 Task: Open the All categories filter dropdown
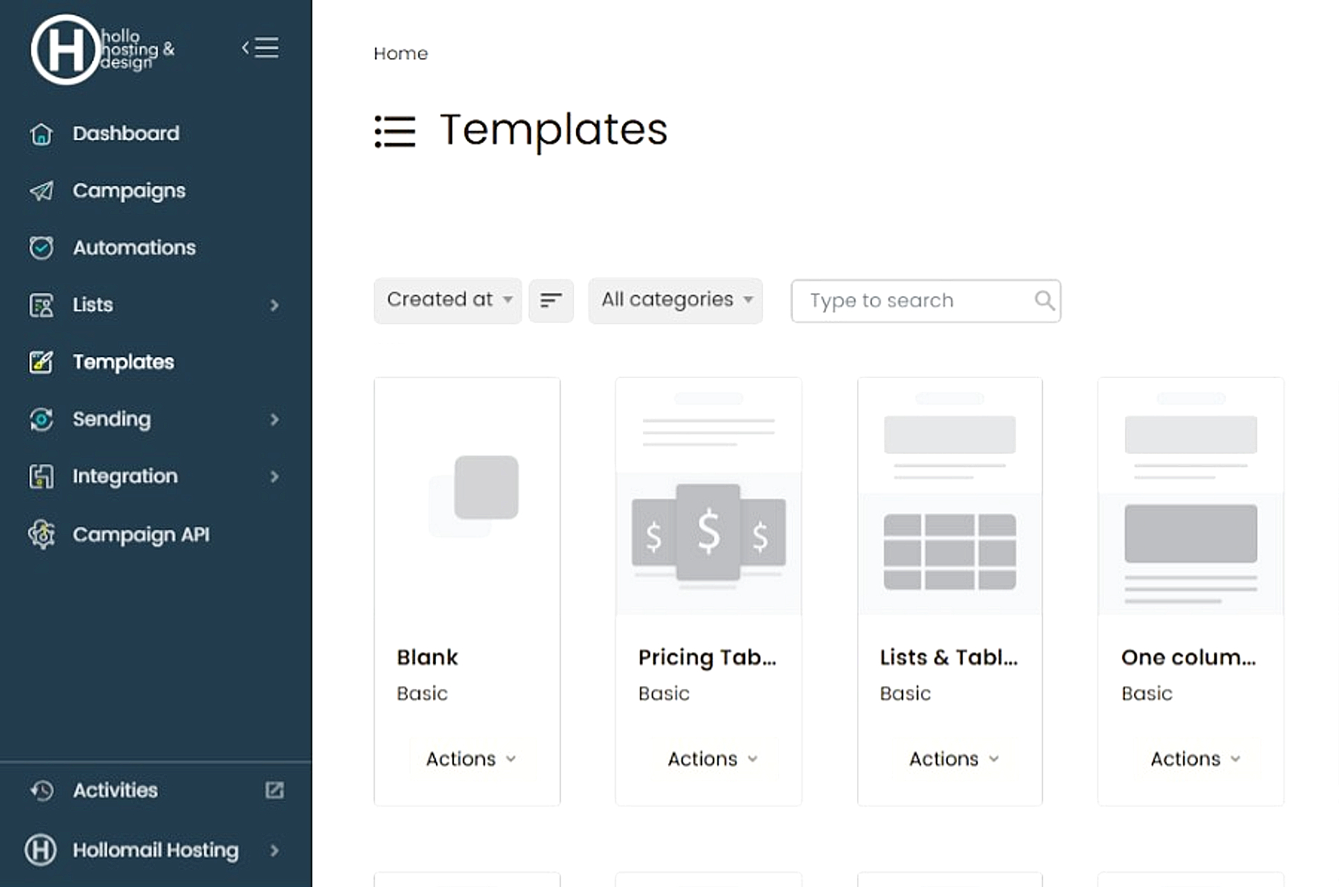tap(675, 301)
